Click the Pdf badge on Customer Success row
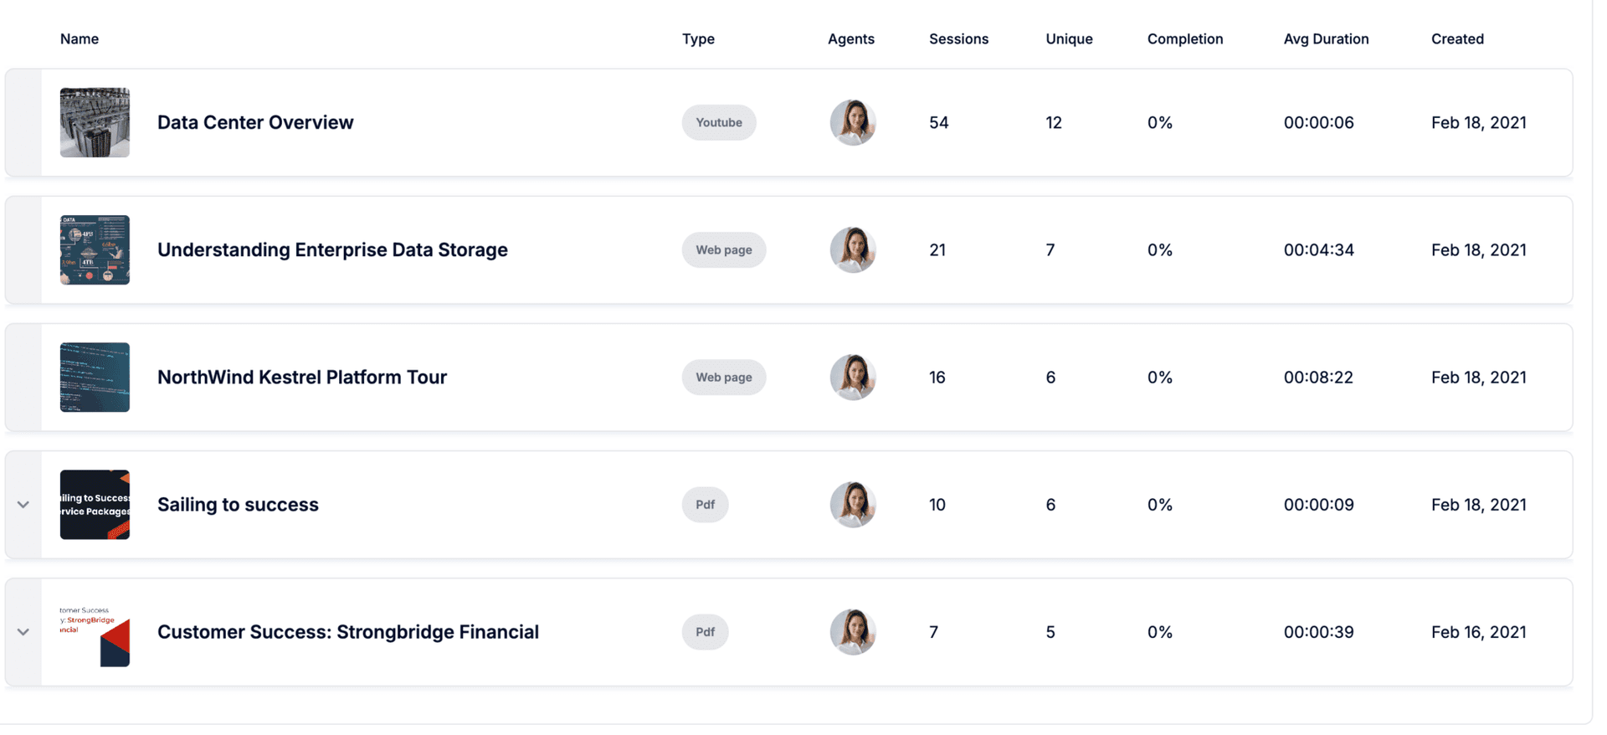This screenshot has height=735, width=1607. coord(705,632)
